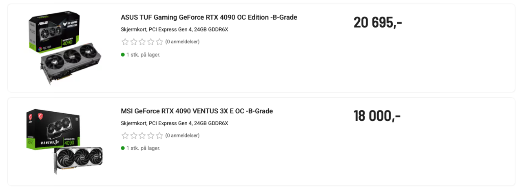Click the first rating star for MSI VENTUS
Image resolution: width=522 pixels, height=188 pixels.
[x=125, y=135]
